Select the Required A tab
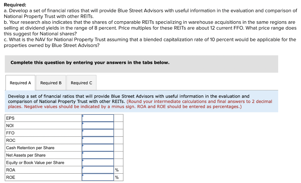The width and height of the screenshot is (301, 183). point(20,83)
